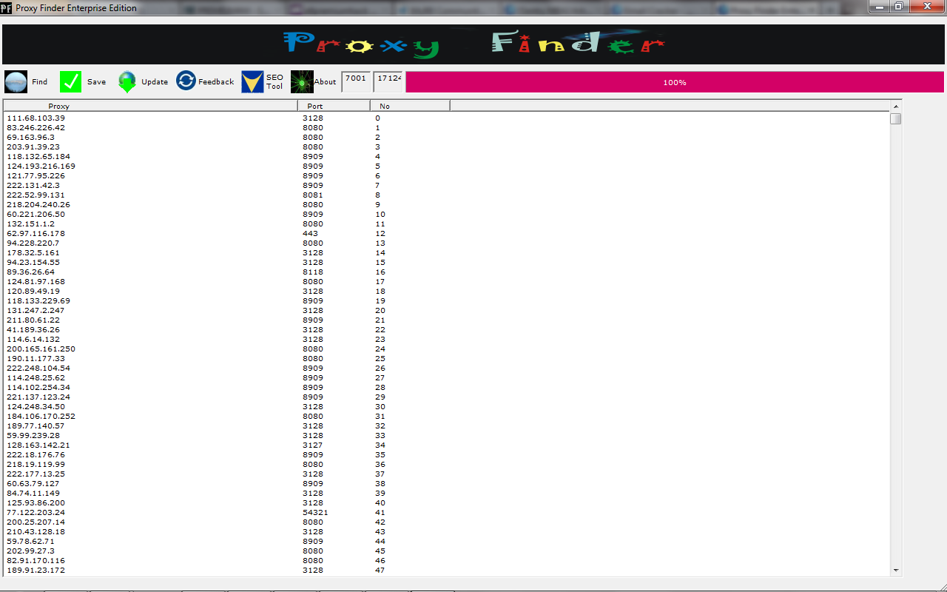The width and height of the screenshot is (947, 592).
Task: Click port 8118 in row 16
Action: pos(313,272)
